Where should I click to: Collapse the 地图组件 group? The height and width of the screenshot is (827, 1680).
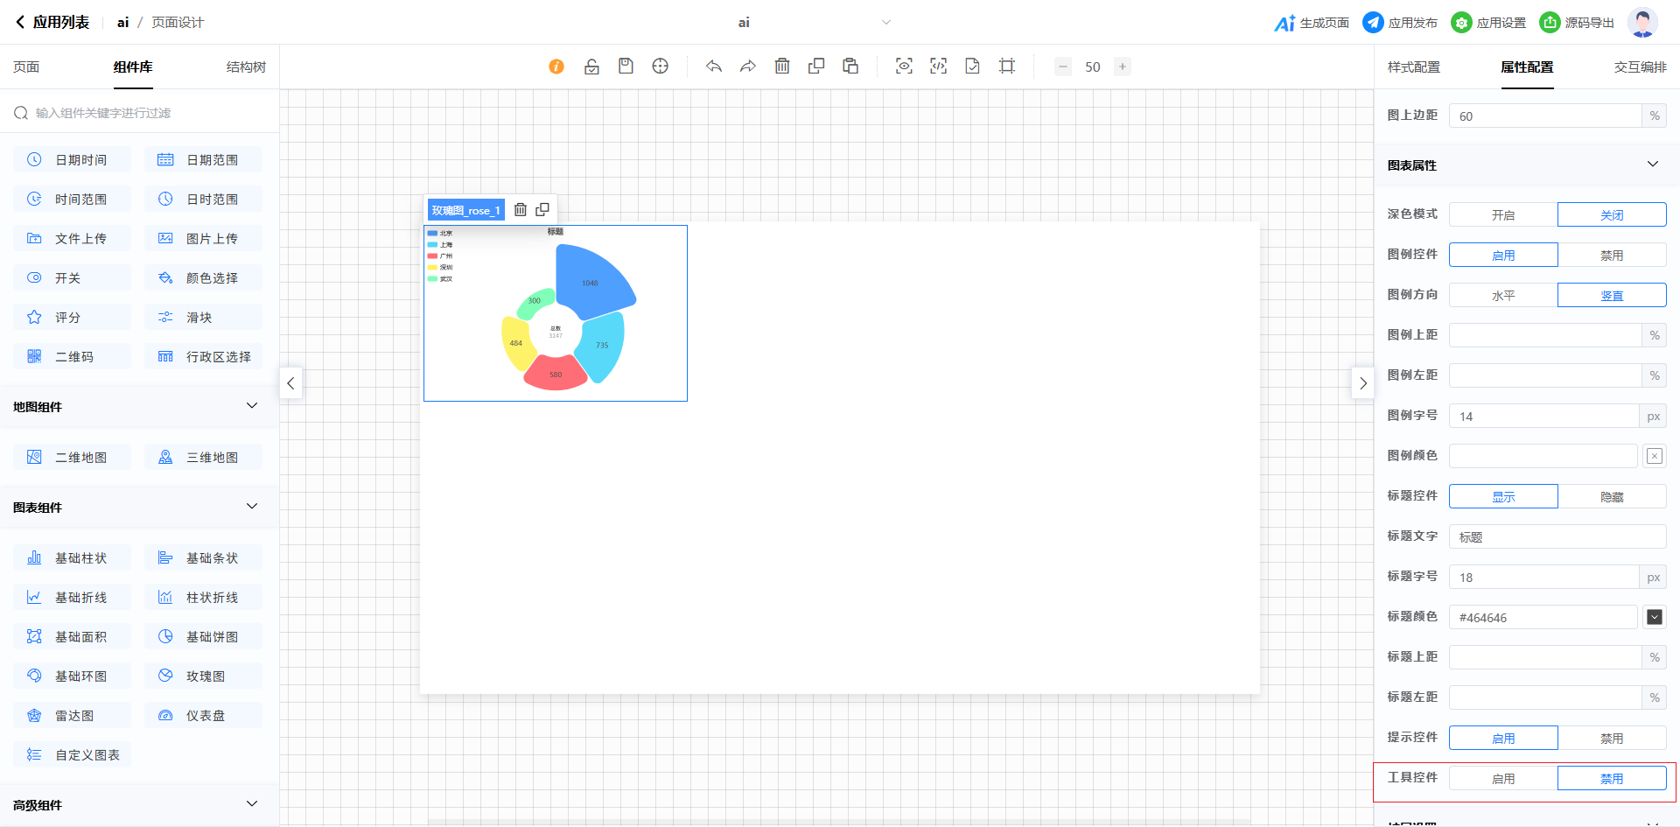(252, 406)
